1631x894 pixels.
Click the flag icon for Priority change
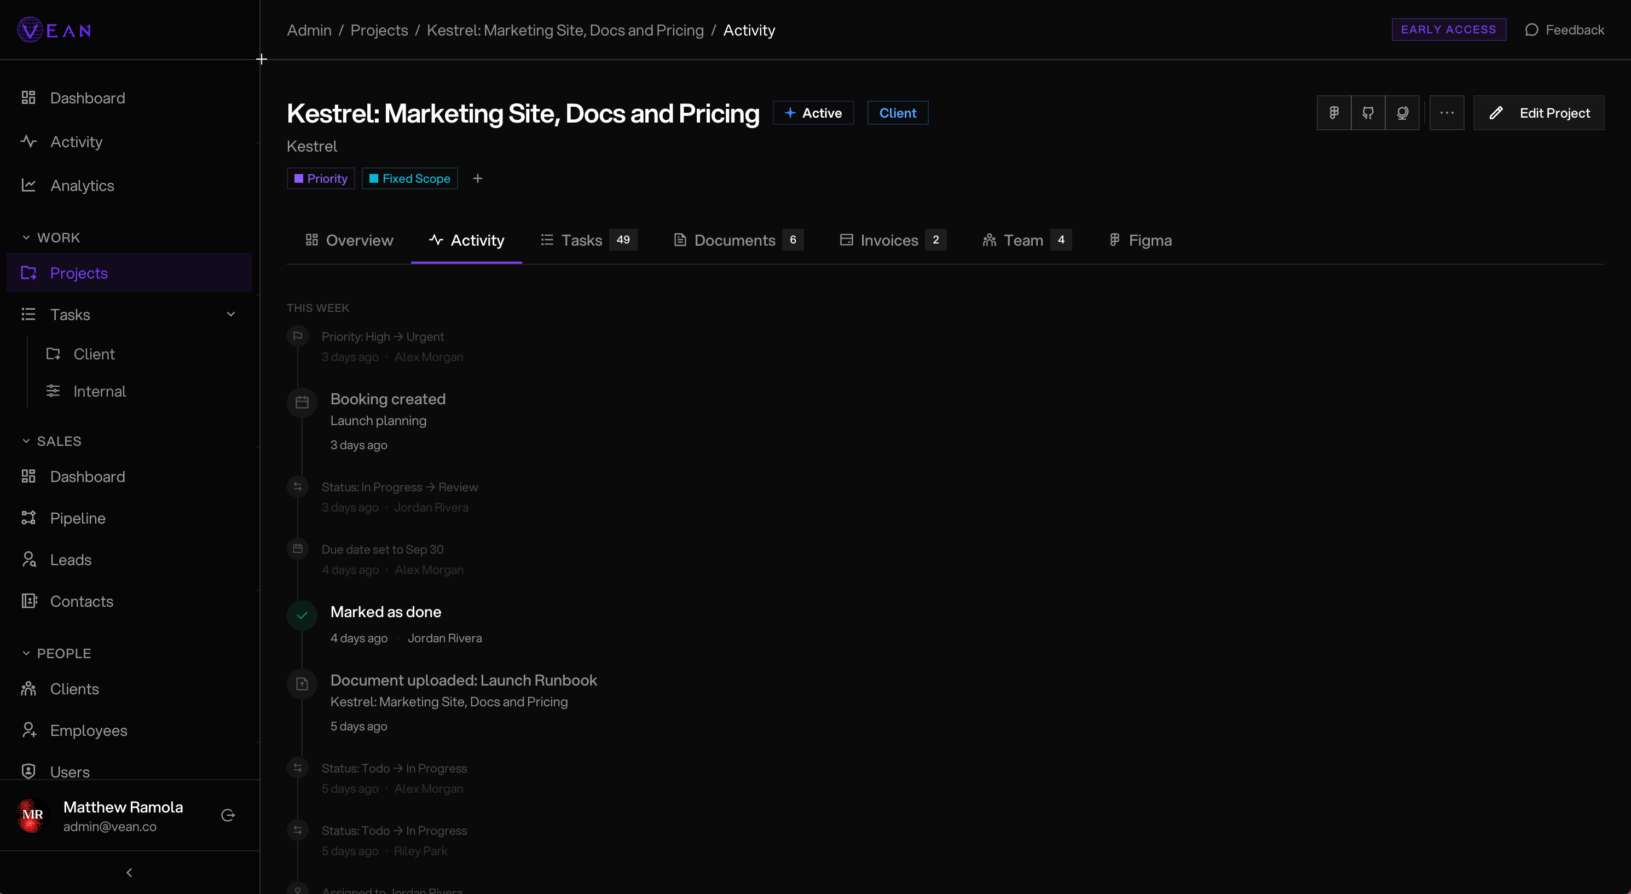(x=298, y=336)
